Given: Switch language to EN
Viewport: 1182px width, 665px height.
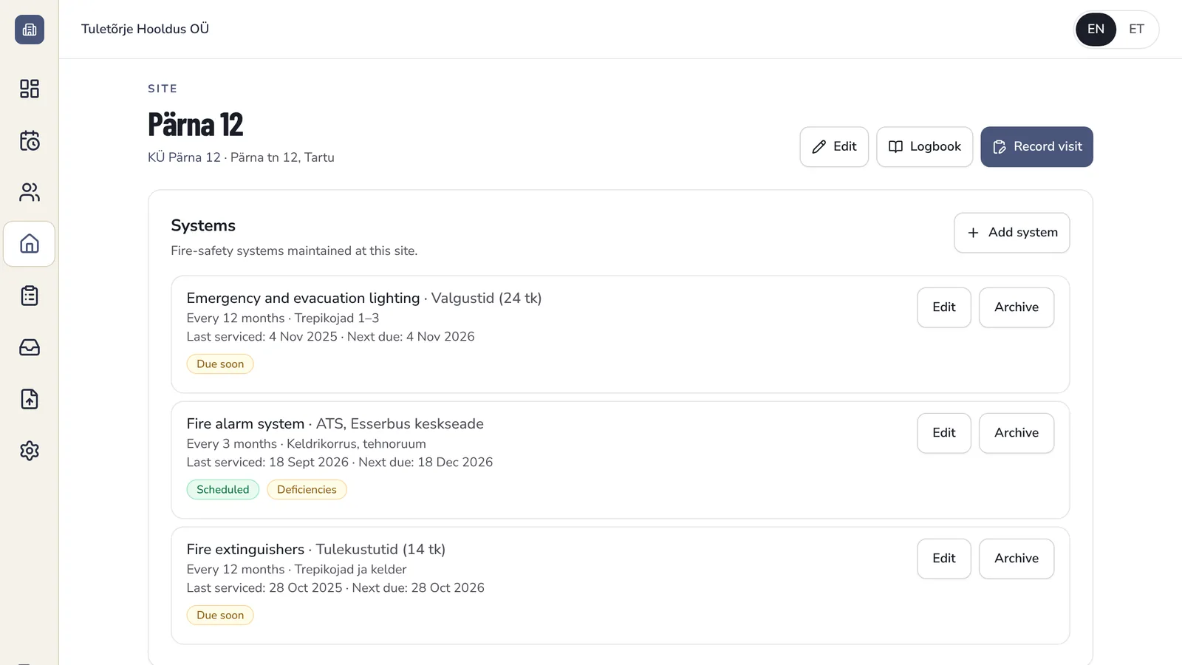Looking at the screenshot, I should click(1096, 30).
